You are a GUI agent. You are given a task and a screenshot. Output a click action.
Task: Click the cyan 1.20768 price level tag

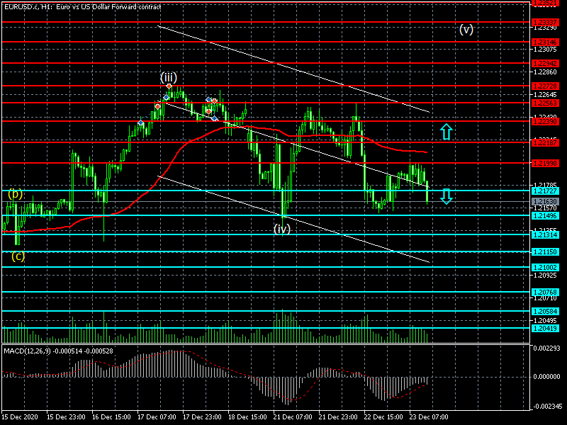click(x=545, y=292)
